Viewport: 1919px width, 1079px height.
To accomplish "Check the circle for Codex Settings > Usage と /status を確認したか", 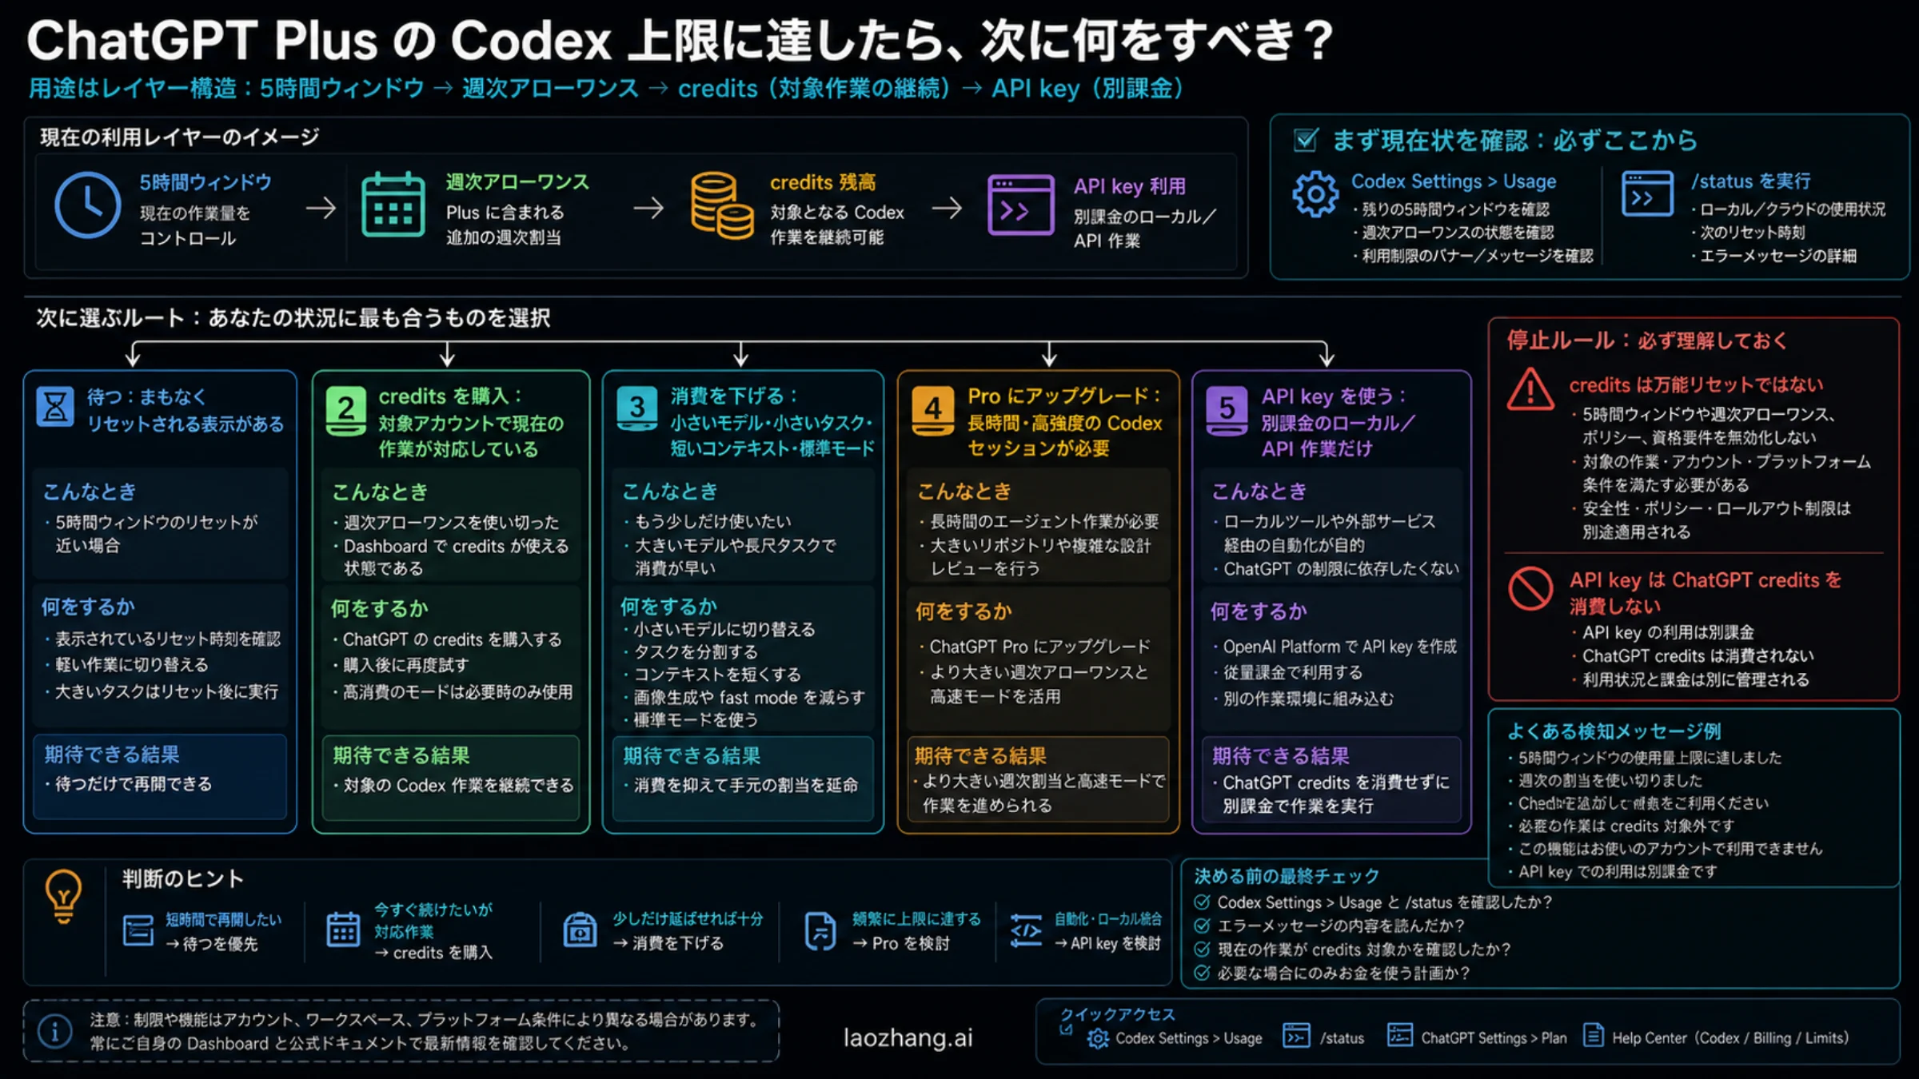I will tap(1201, 902).
